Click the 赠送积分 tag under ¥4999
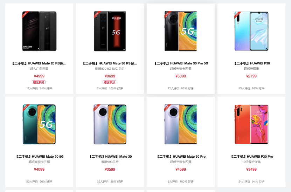This screenshot has width=291, height=192. [39, 82]
